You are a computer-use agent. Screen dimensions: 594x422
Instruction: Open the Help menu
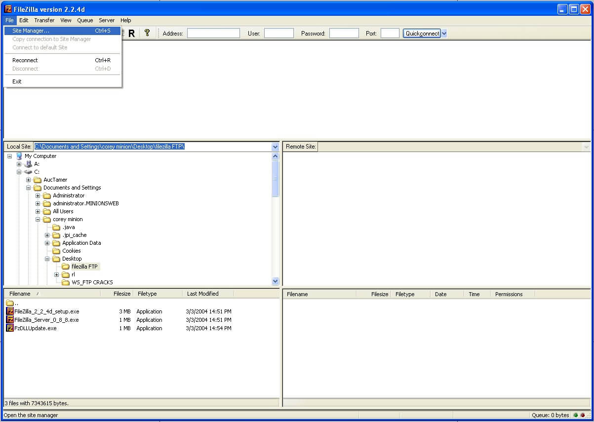coord(126,20)
